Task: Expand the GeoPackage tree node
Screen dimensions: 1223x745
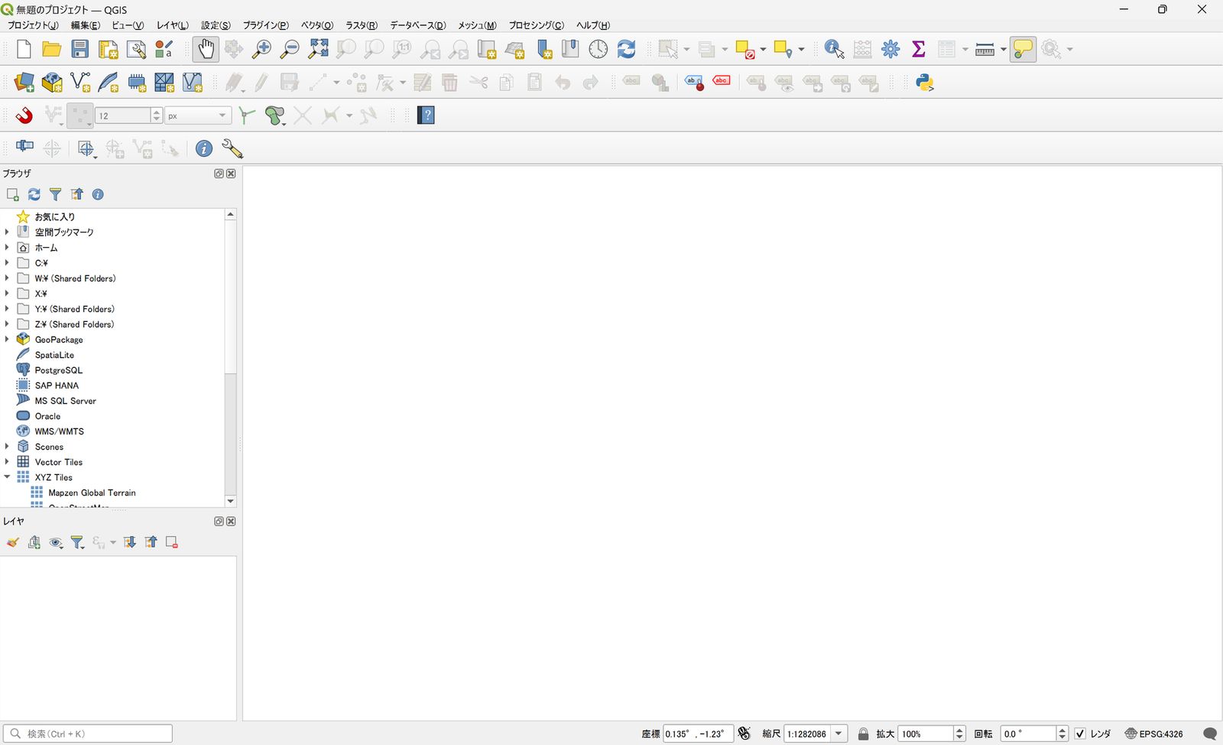Action: click(x=7, y=339)
